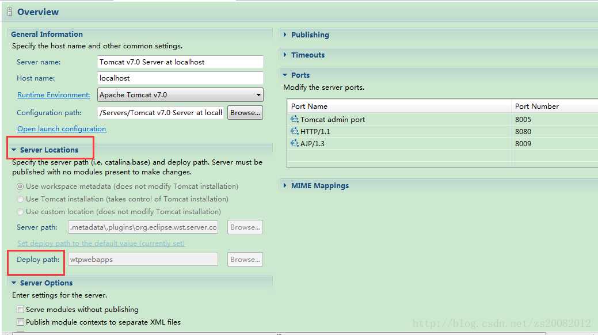Image resolution: width=598 pixels, height=335 pixels.
Task: Select the 8005 port number cell
Action: point(523,119)
